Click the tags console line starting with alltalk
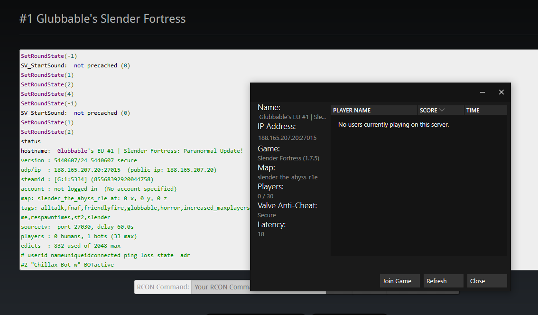 coord(135,208)
